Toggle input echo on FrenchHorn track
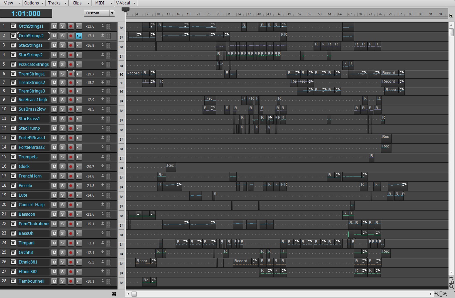This screenshot has width=455, height=298. pyautogui.click(x=79, y=176)
